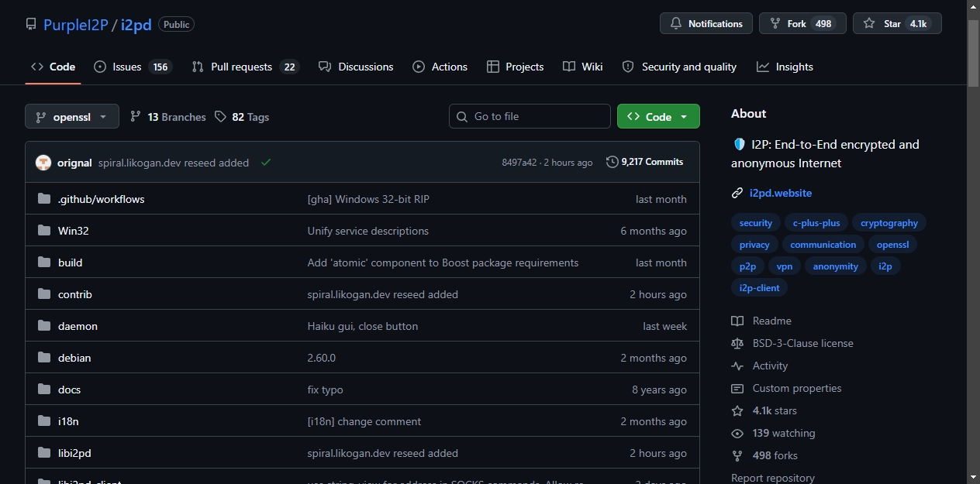Select the security topic tag
The height and width of the screenshot is (484, 980).
pyautogui.click(x=756, y=223)
